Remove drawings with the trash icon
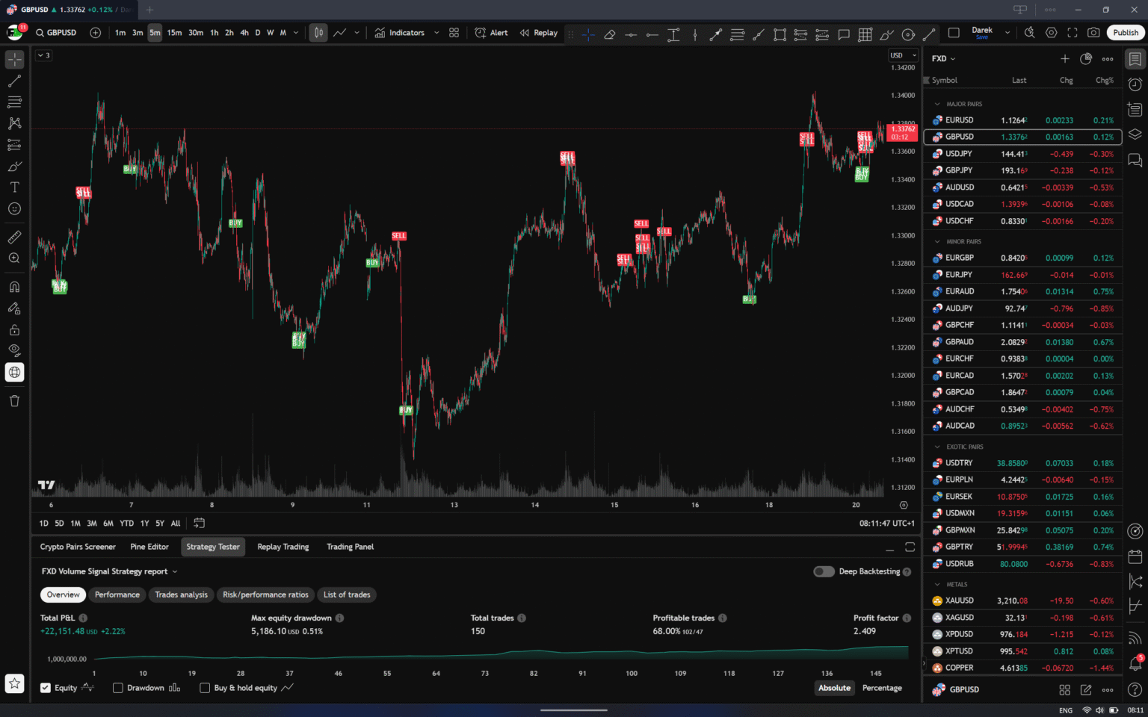1148x717 pixels. 15,401
